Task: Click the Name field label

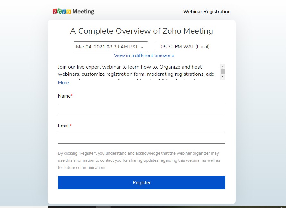Action: pyautogui.click(x=64, y=96)
